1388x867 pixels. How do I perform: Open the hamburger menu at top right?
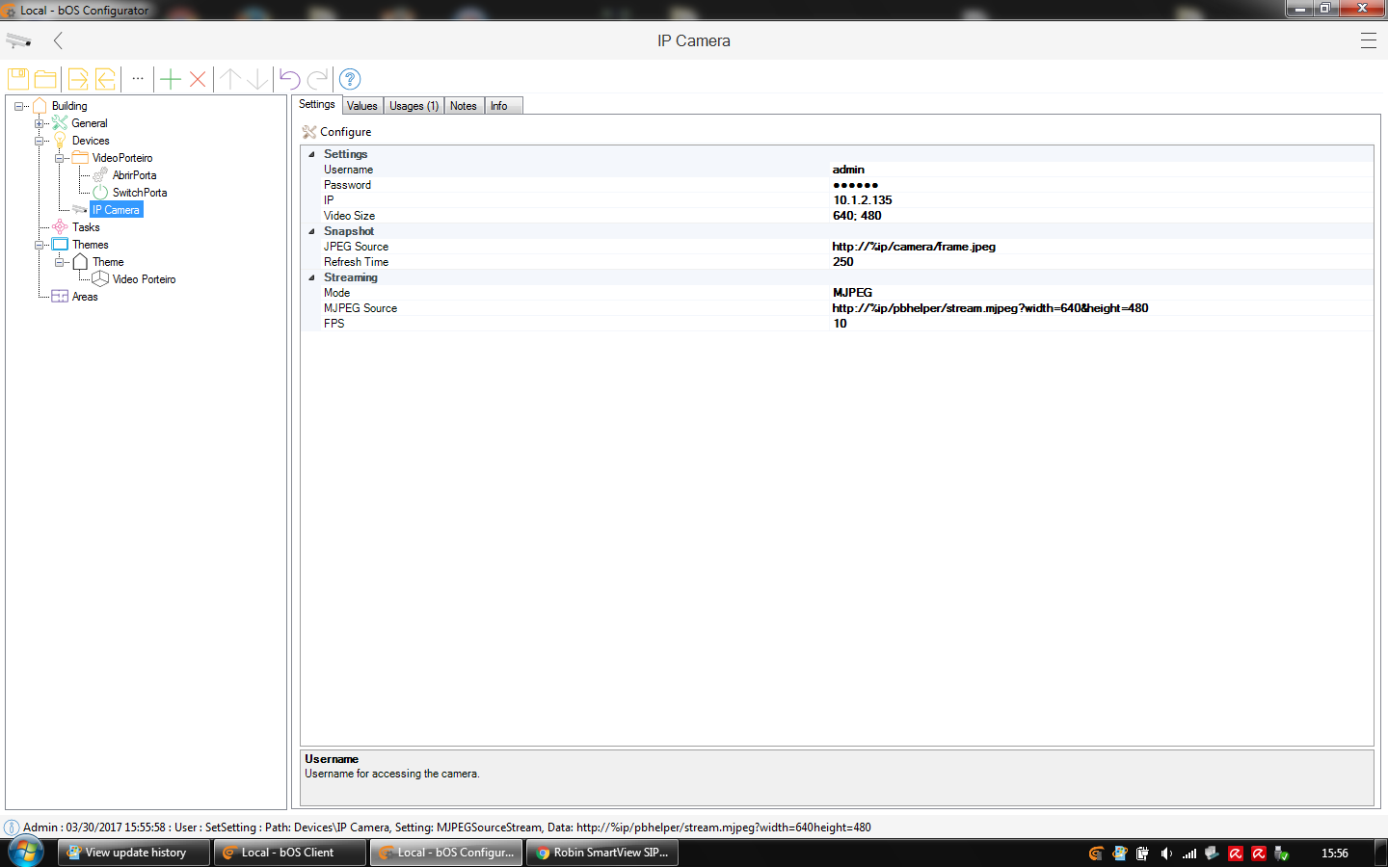point(1368,40)
